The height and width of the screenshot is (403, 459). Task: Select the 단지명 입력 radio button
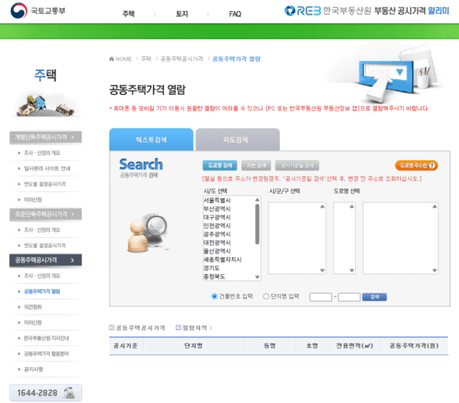[x=266, y=296]
